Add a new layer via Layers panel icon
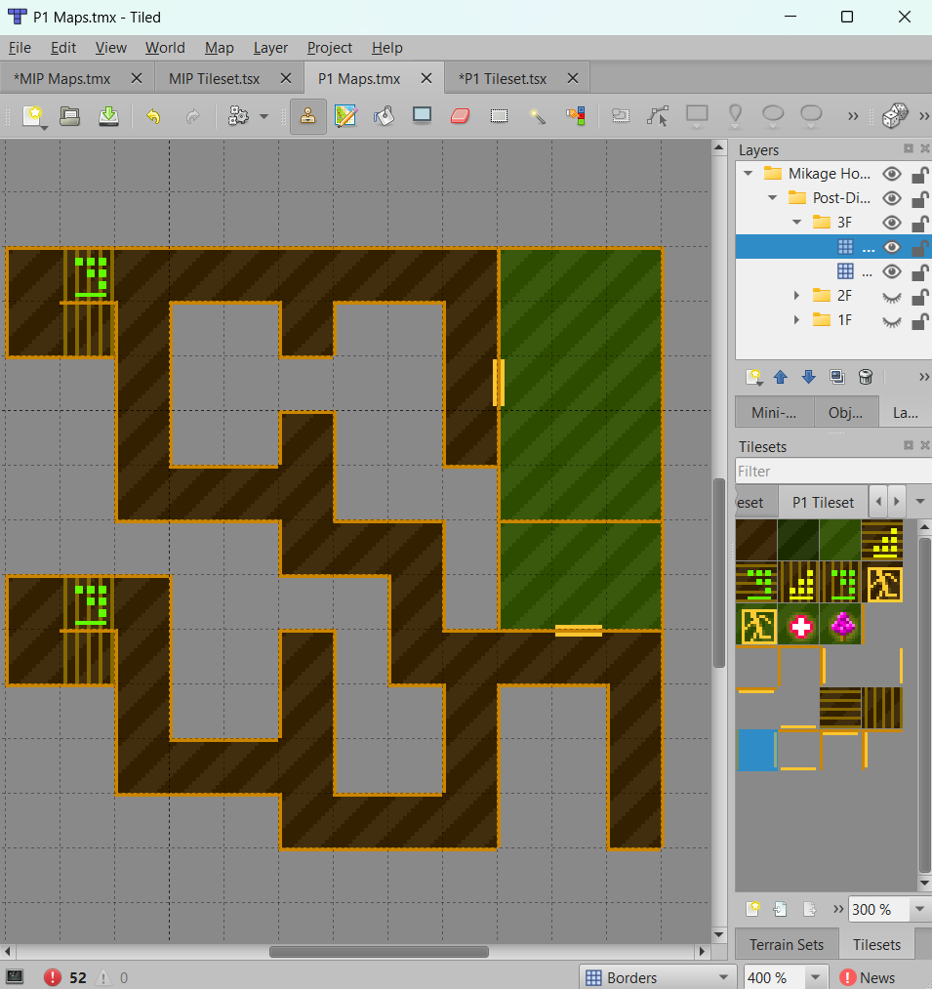 coord(753,377)
